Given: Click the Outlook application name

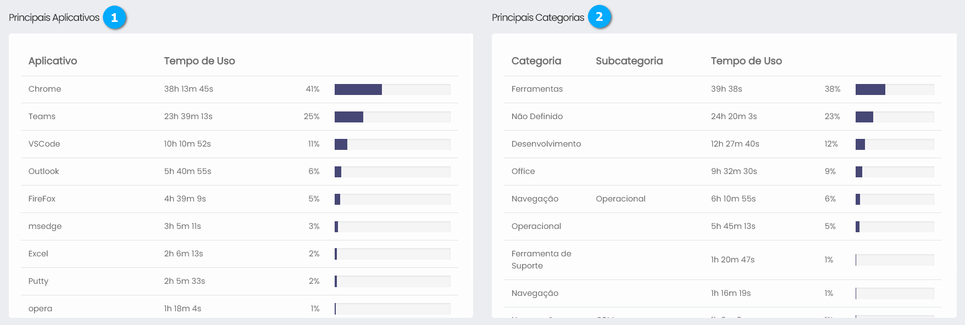Looking at the screenshot, I should pyautogui.click(x=43, y=171).
